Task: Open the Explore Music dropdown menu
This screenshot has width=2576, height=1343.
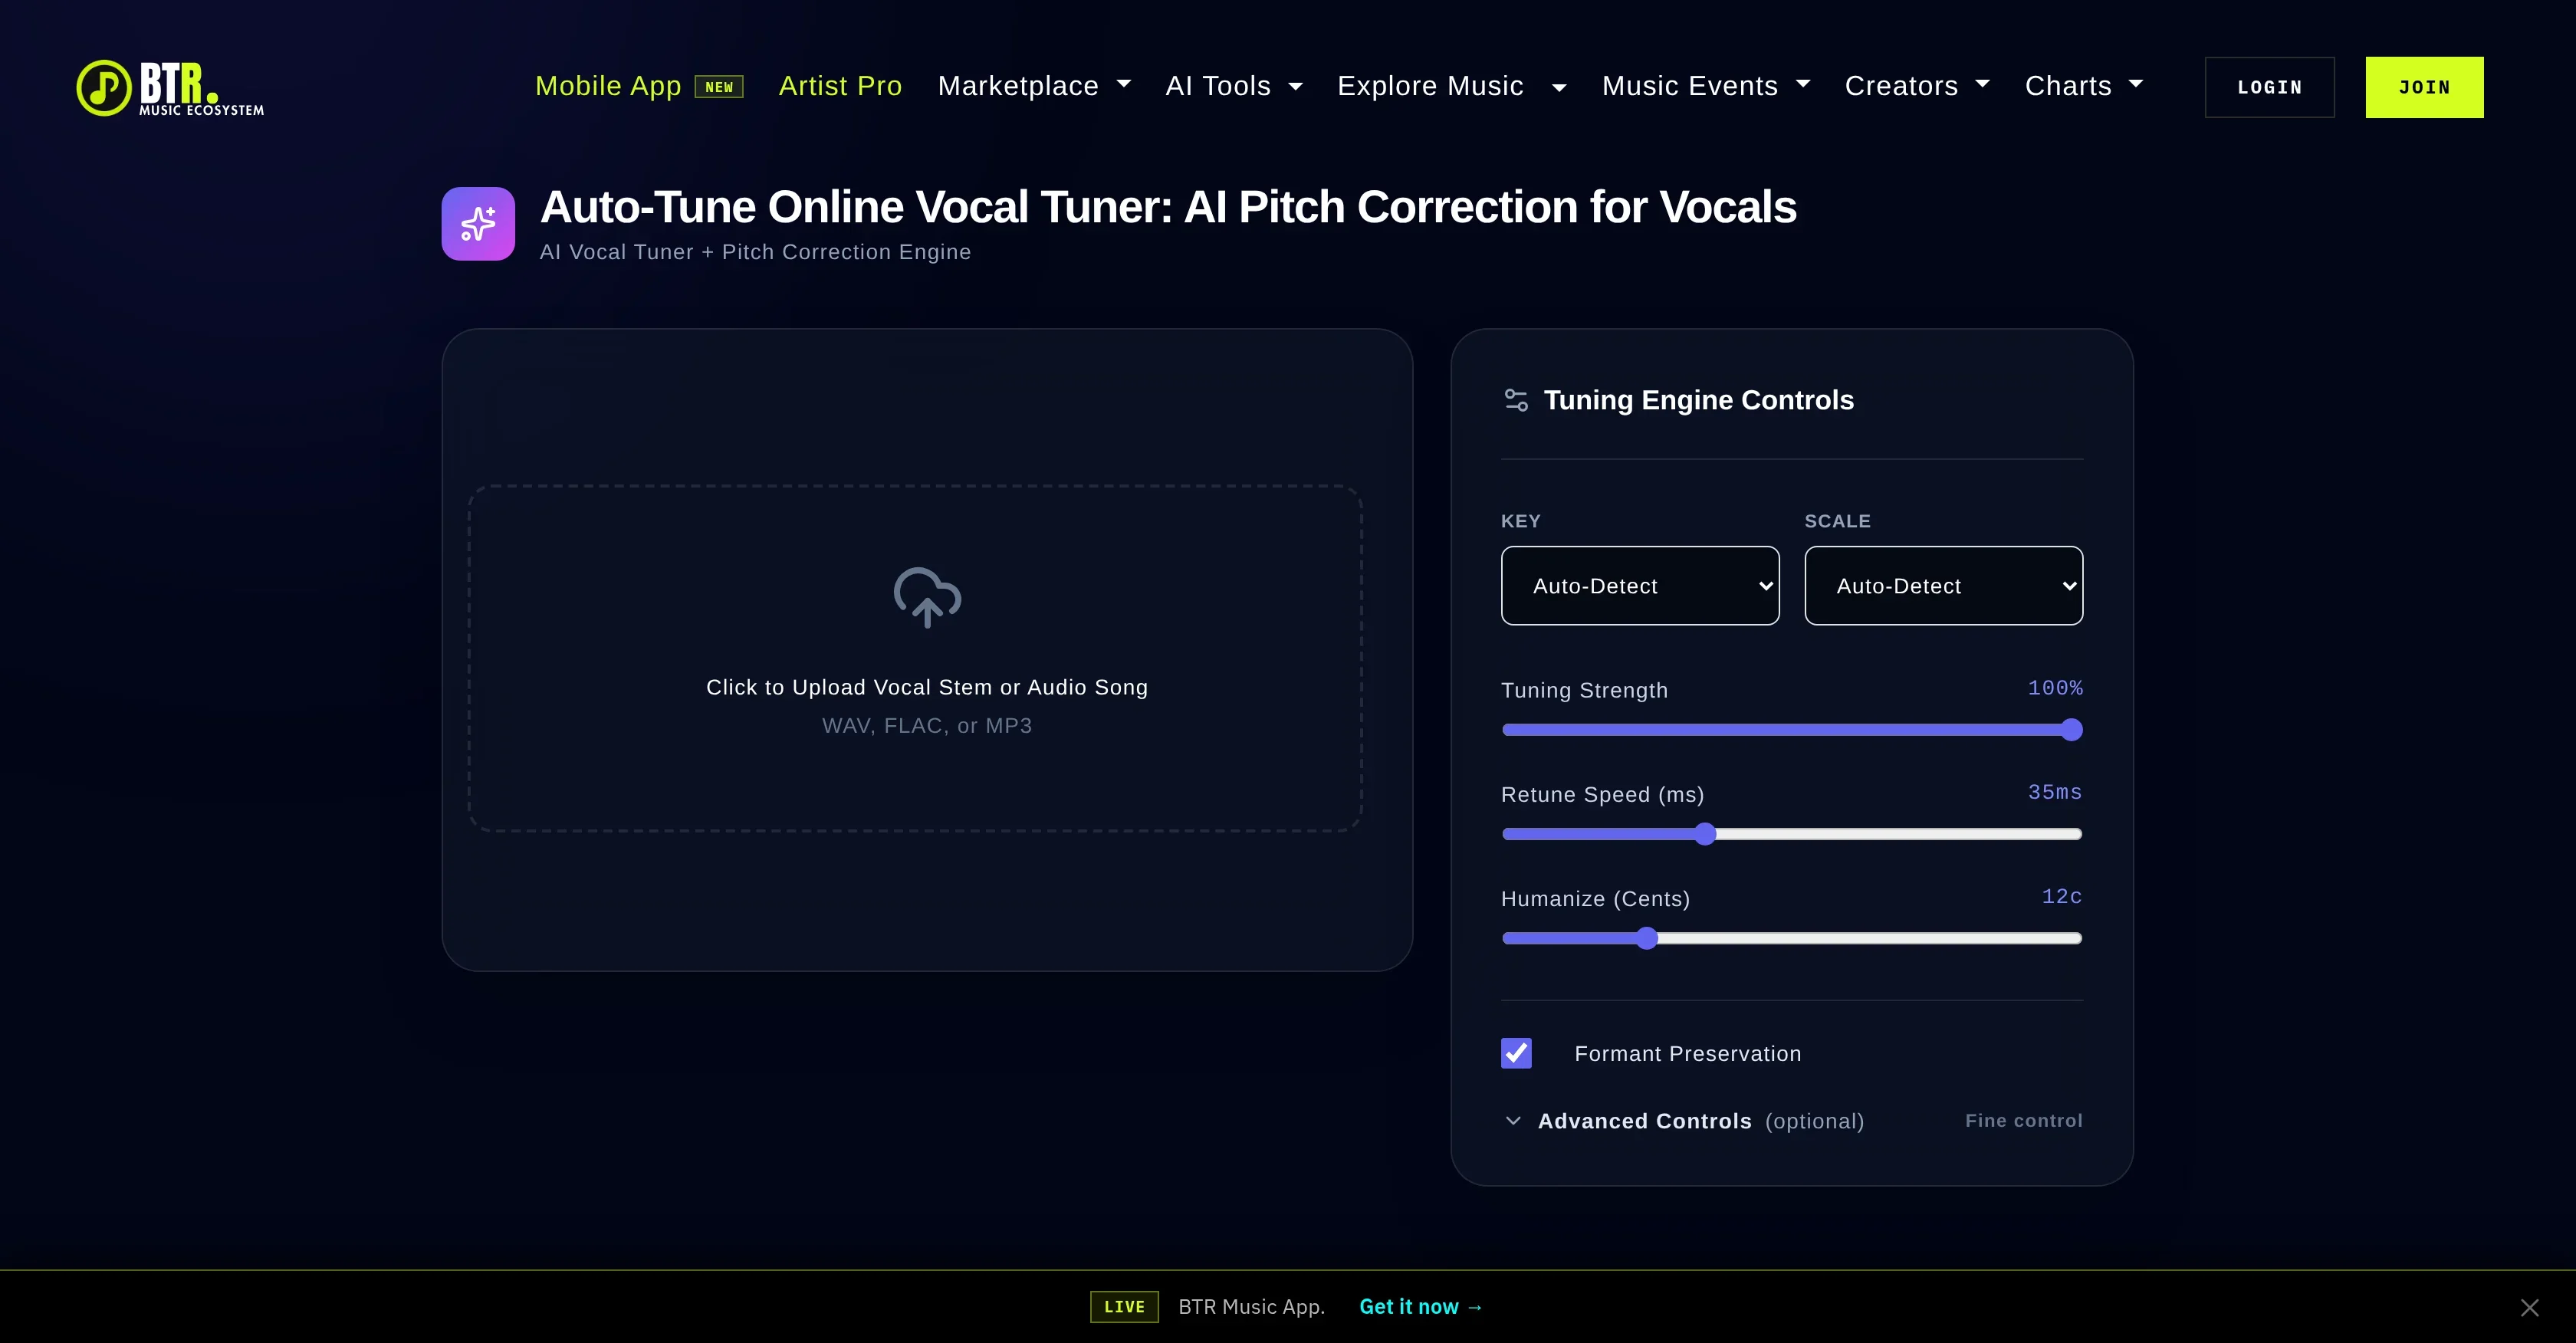Action: [x=1452, y=86]
